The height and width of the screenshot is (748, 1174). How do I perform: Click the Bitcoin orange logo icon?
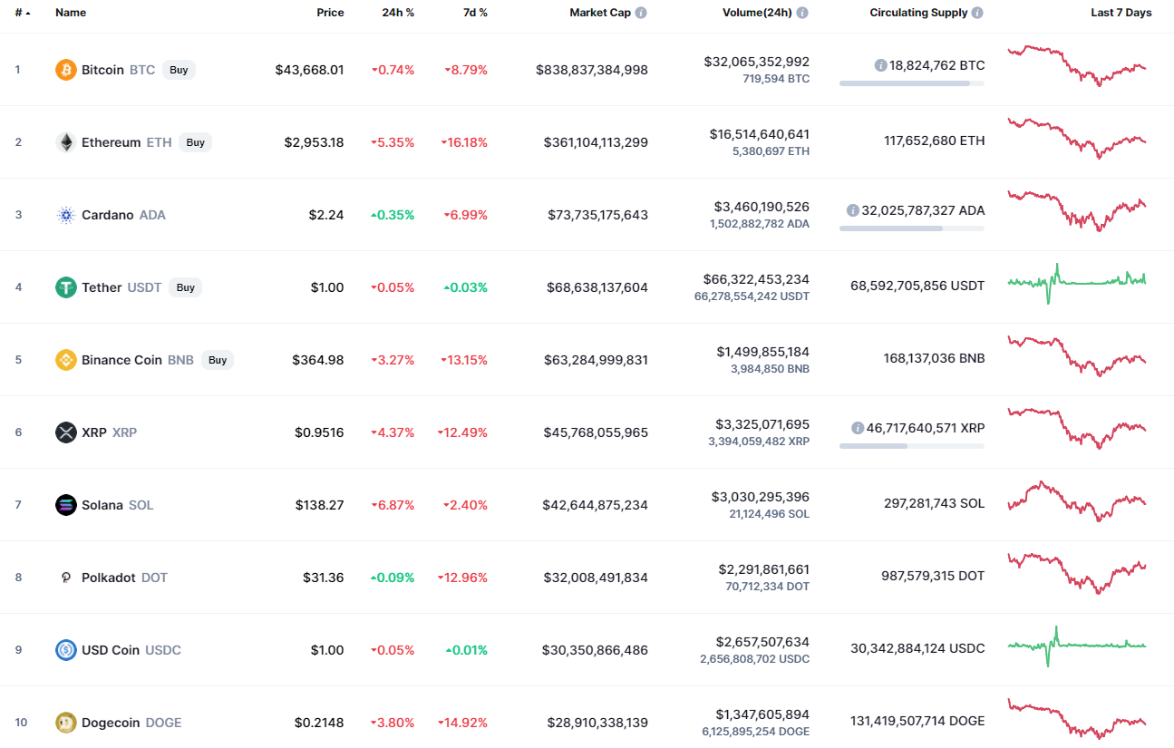(66, 70)
